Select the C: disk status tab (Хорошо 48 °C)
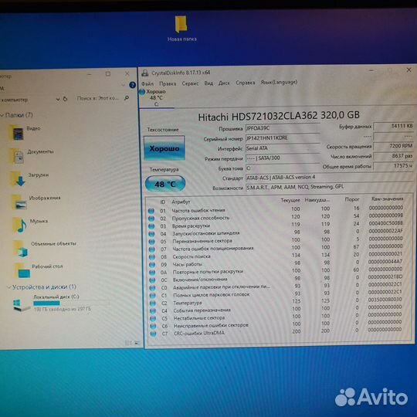Screen dimensions: 417x417 pos(156,97)
